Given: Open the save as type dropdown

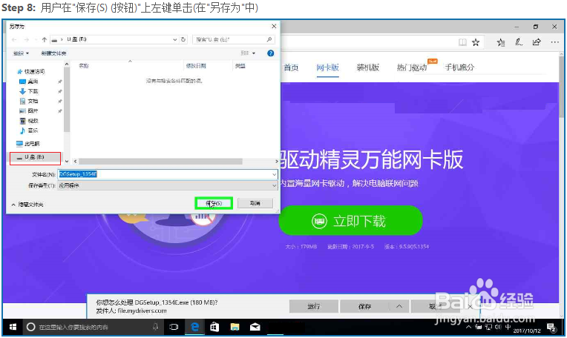Looking at the screenshot, I should (168, 185).
